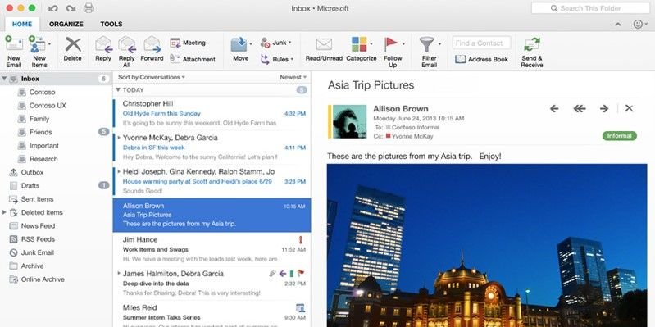This screenshot has height=327, width=655.
Task: Close the reading pane with the X
Action: [629, 108]
